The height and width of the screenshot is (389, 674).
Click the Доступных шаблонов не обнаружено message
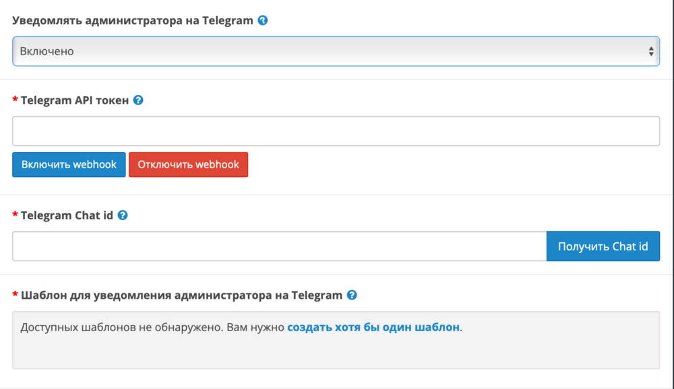pos(153,327)
